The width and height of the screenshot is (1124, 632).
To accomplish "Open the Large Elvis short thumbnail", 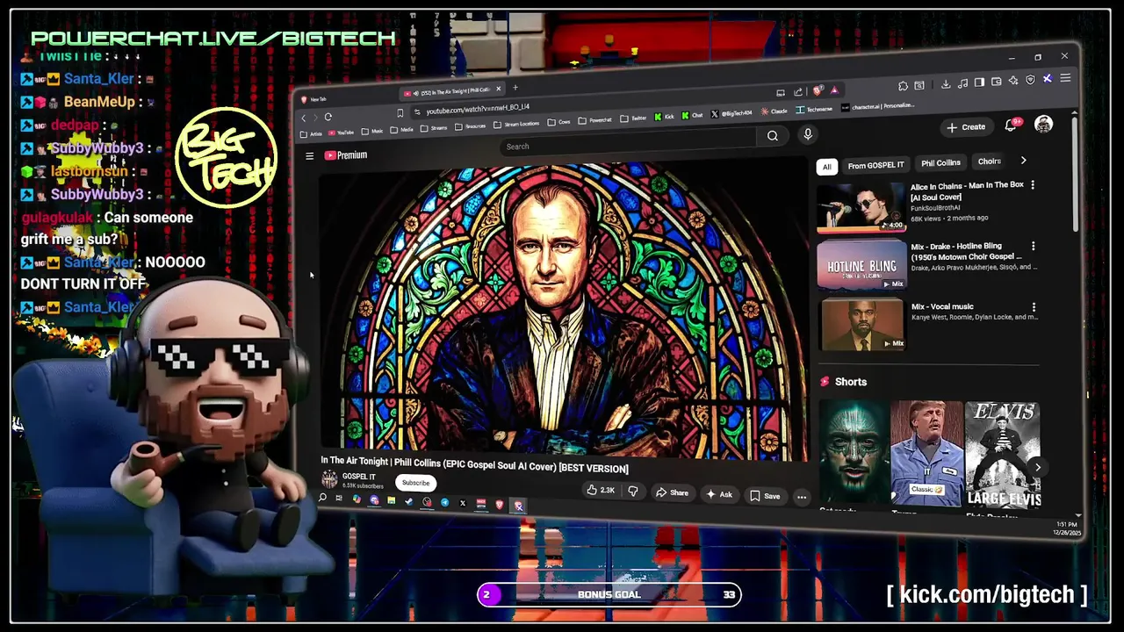I will pos(1003,455).
